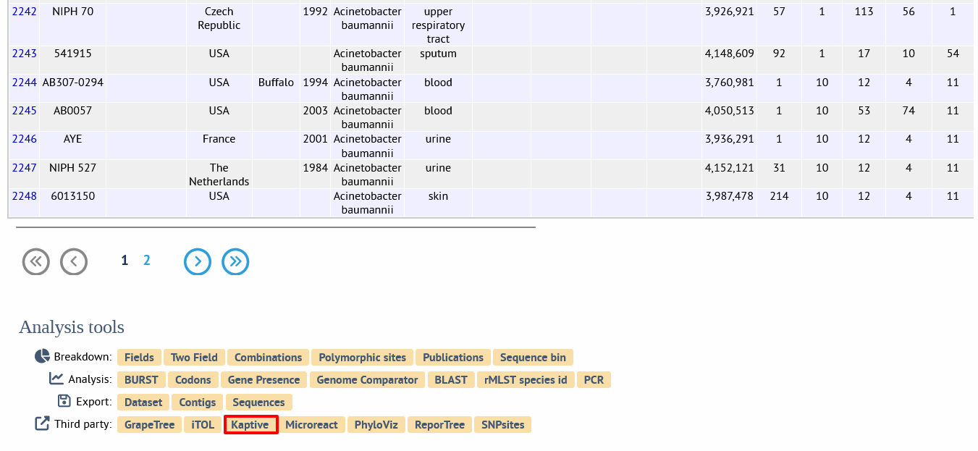This screenshot has width=978, height=451.
Task: Run the BURST analysis tool
Action: (x=141, y=380)
